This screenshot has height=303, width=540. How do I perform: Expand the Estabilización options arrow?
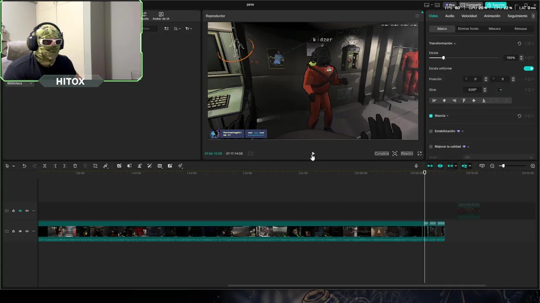click(x=462, y=131)
